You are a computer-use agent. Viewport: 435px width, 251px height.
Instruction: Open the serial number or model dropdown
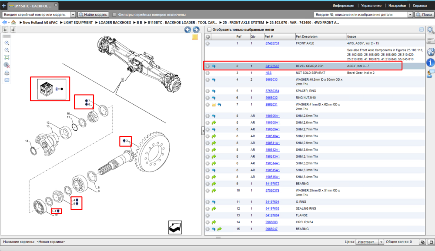(73, 15)
